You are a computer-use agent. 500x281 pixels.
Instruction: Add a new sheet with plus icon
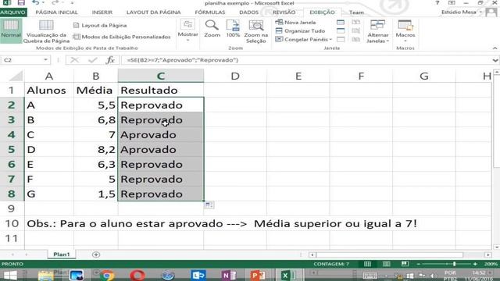(x=96, y=254)
